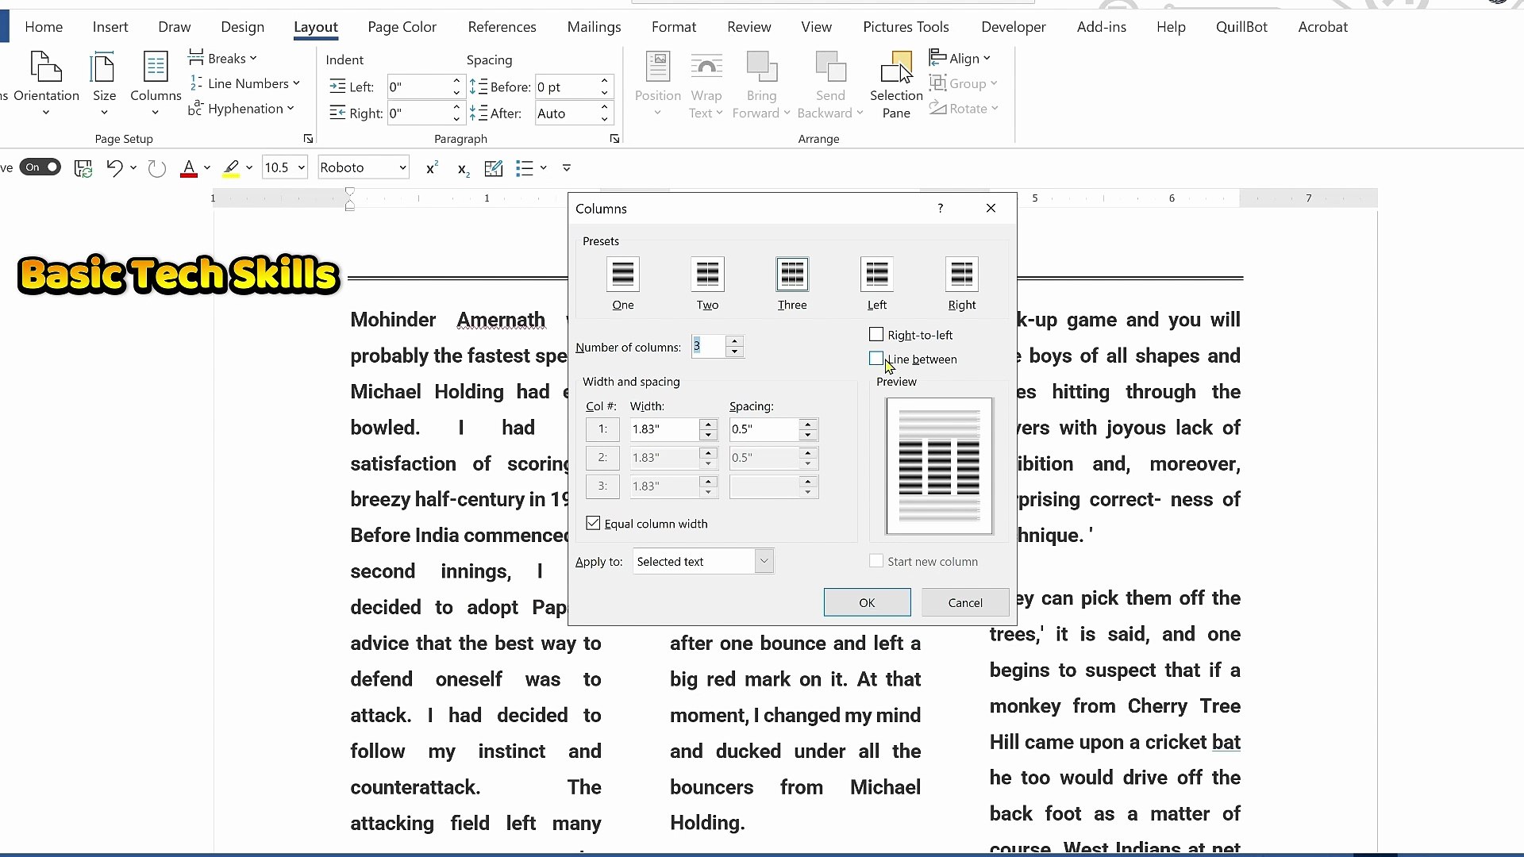Click the text highlight color swatch

tap(231, 167)
